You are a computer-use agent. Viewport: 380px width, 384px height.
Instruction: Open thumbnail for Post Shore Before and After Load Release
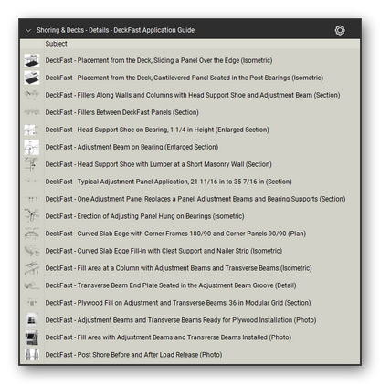pyautogui.click(x=32, y=355)
